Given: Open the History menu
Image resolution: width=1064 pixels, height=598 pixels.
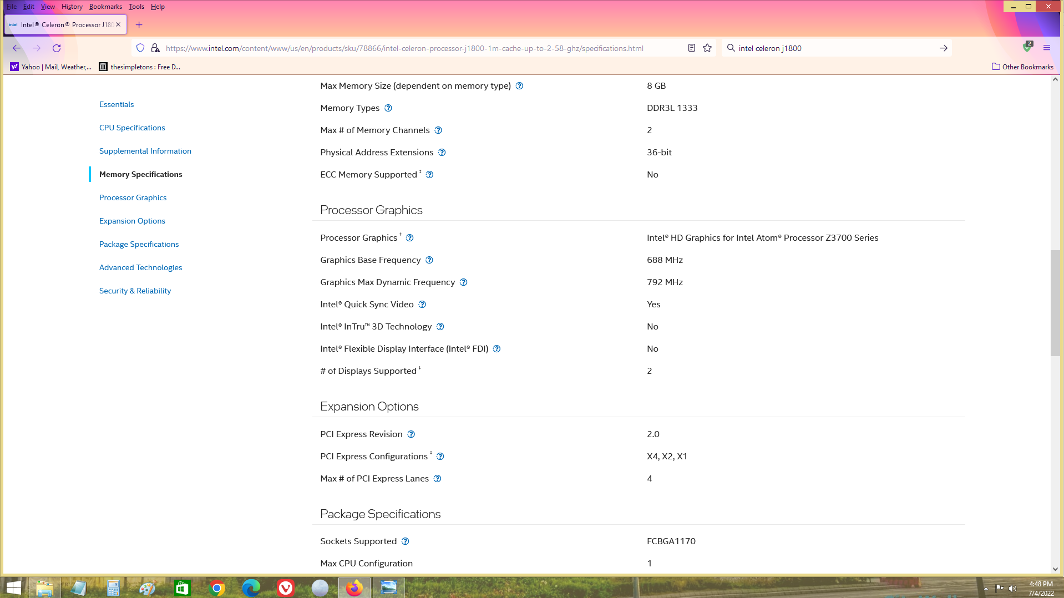Looking at the screenshot, I should click(x=72, y=7).
